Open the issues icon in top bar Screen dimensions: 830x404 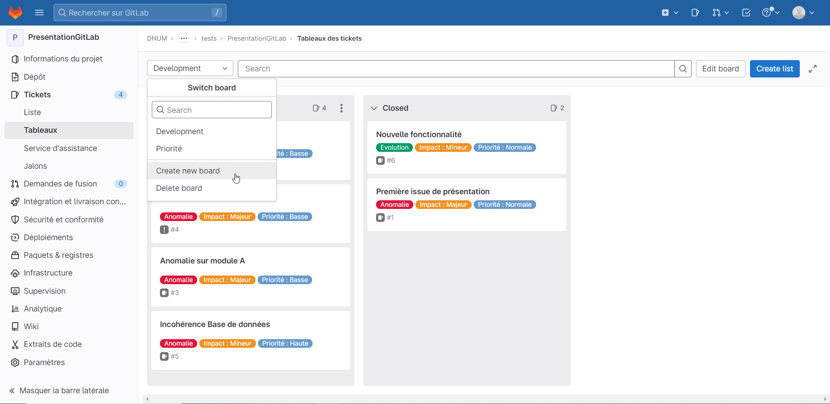(695, 13)
